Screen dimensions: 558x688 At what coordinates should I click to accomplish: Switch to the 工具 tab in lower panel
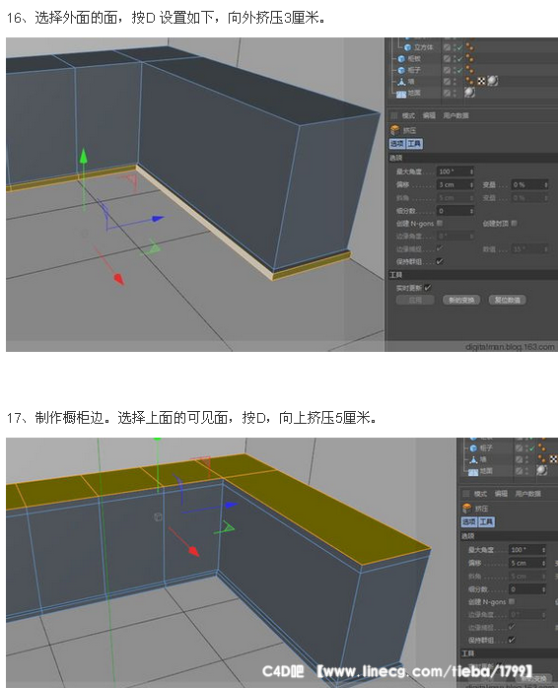(486, 521)
